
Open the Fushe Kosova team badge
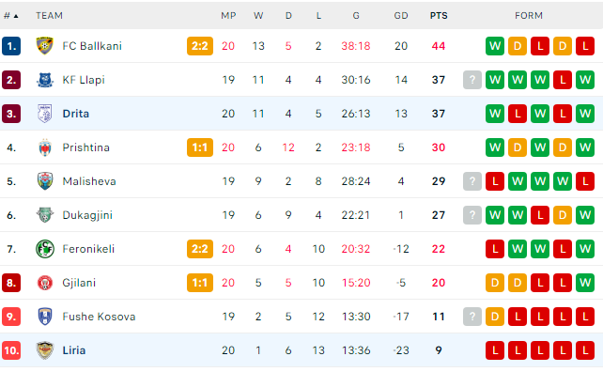pyautogui.click(x=44, y=317)
